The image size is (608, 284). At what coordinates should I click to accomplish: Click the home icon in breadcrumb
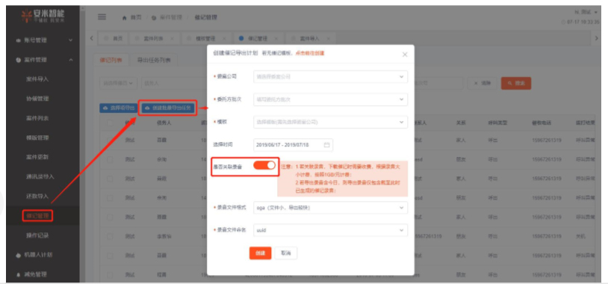click(125, 18)
